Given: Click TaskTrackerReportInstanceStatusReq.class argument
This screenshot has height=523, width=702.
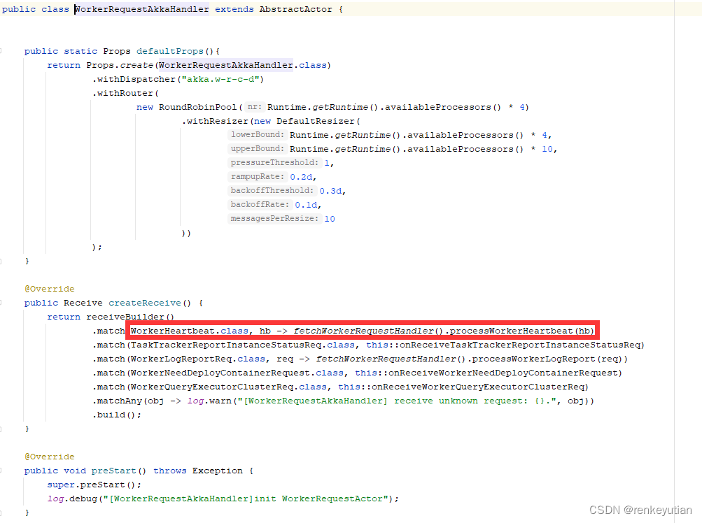Looking at the screenshot, I should coord(243,345).
